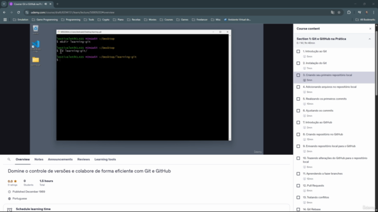The image size is (378, 212).
Task: Switch to the Overview tab
Action: coord(22,160)
